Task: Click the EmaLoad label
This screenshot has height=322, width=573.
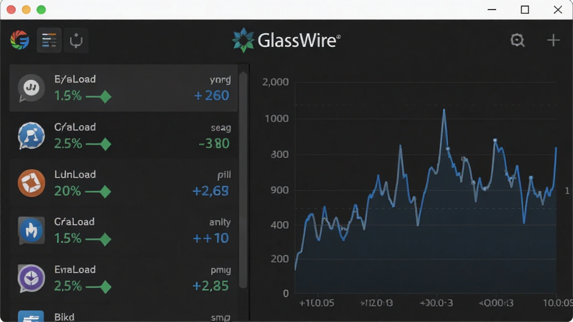Action: pos(75,270)
